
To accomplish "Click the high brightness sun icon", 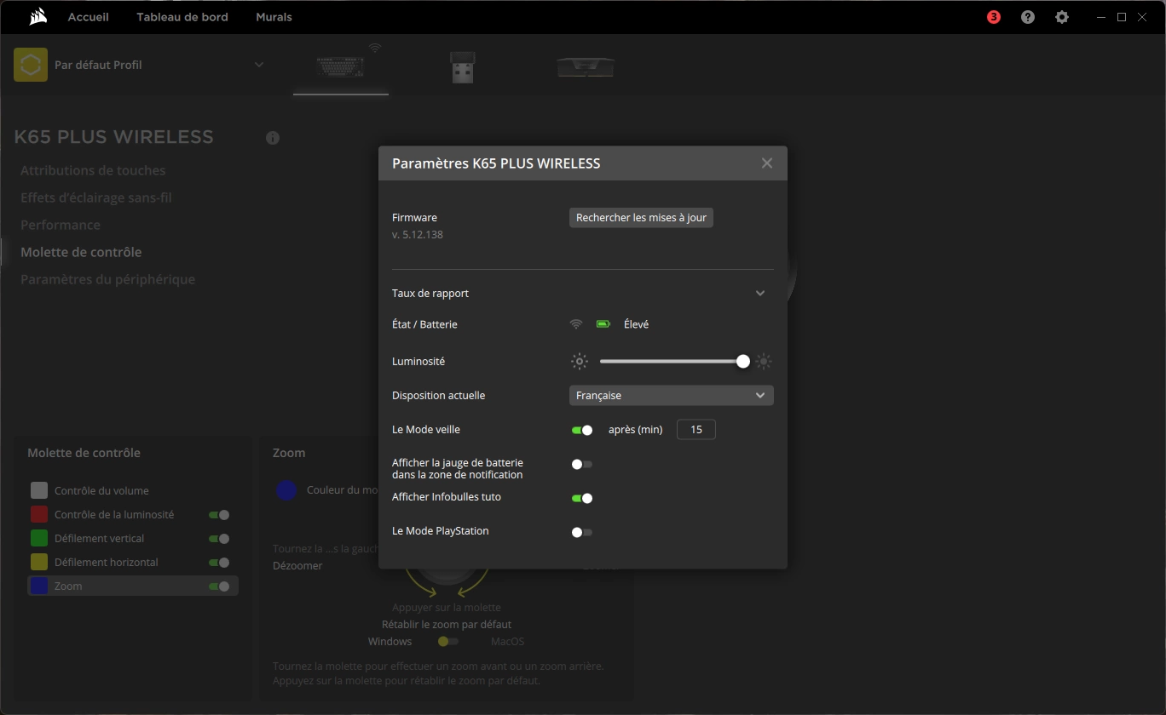I will click(764, 362).
